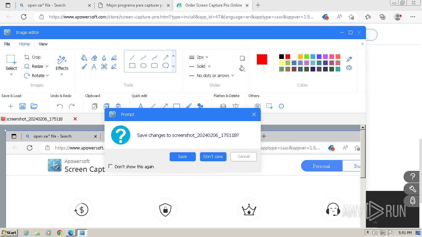Choose the bright green color swatch
Image resolution: width=422 pixels, height=237 pixels.
click(x=307, y=57)
